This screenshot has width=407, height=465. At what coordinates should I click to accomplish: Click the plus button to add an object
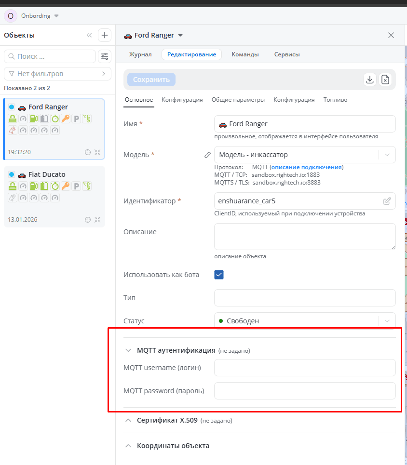tap(105, 35)
